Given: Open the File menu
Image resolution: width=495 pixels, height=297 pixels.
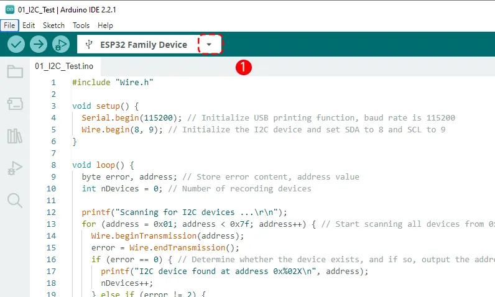Looking at the screenshot, I should coord(9,25).
